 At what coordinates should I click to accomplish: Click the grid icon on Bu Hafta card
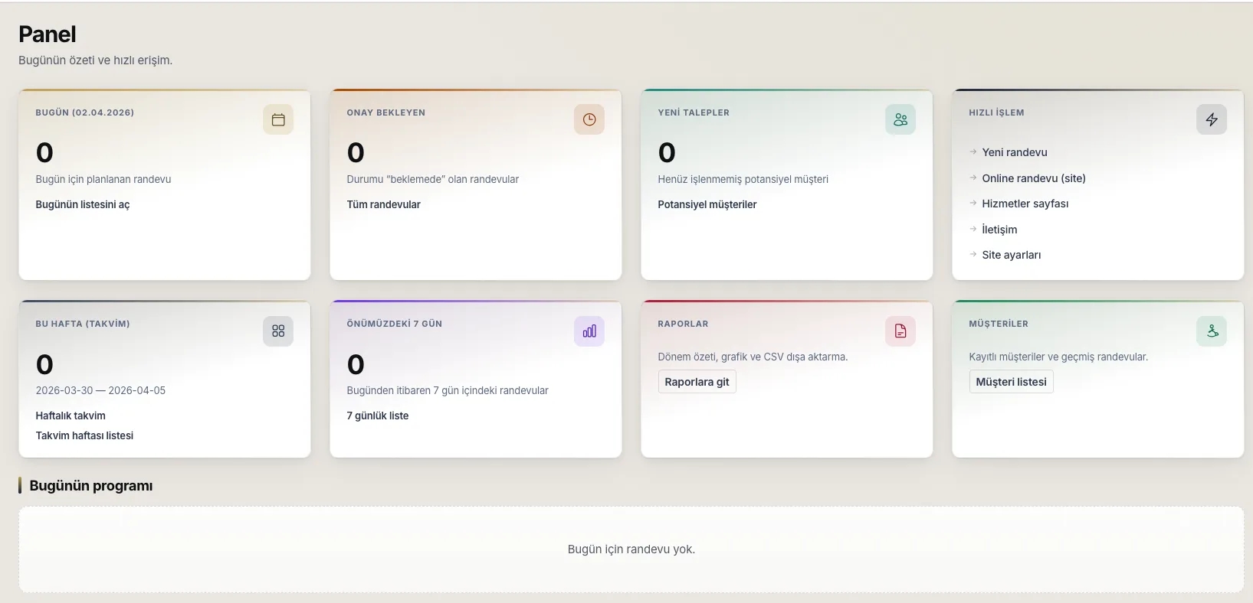pyautogui.click(x=278, y=331)
